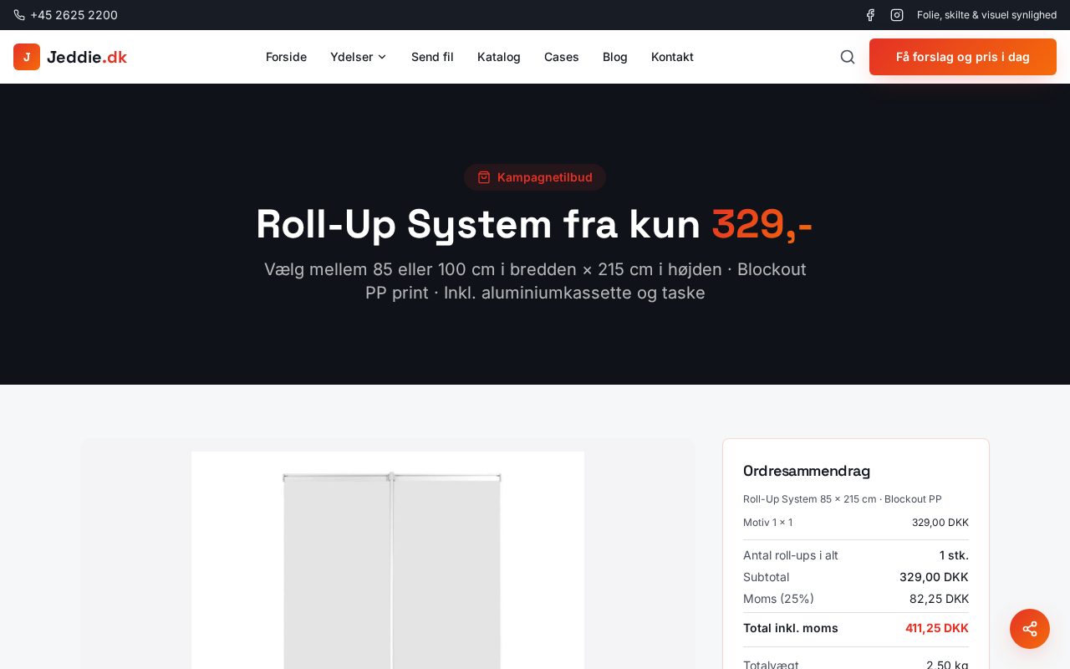
Task: Click the shopping bag icon in Kampagnetilbud badge
Action: click(x=484, y=177)
